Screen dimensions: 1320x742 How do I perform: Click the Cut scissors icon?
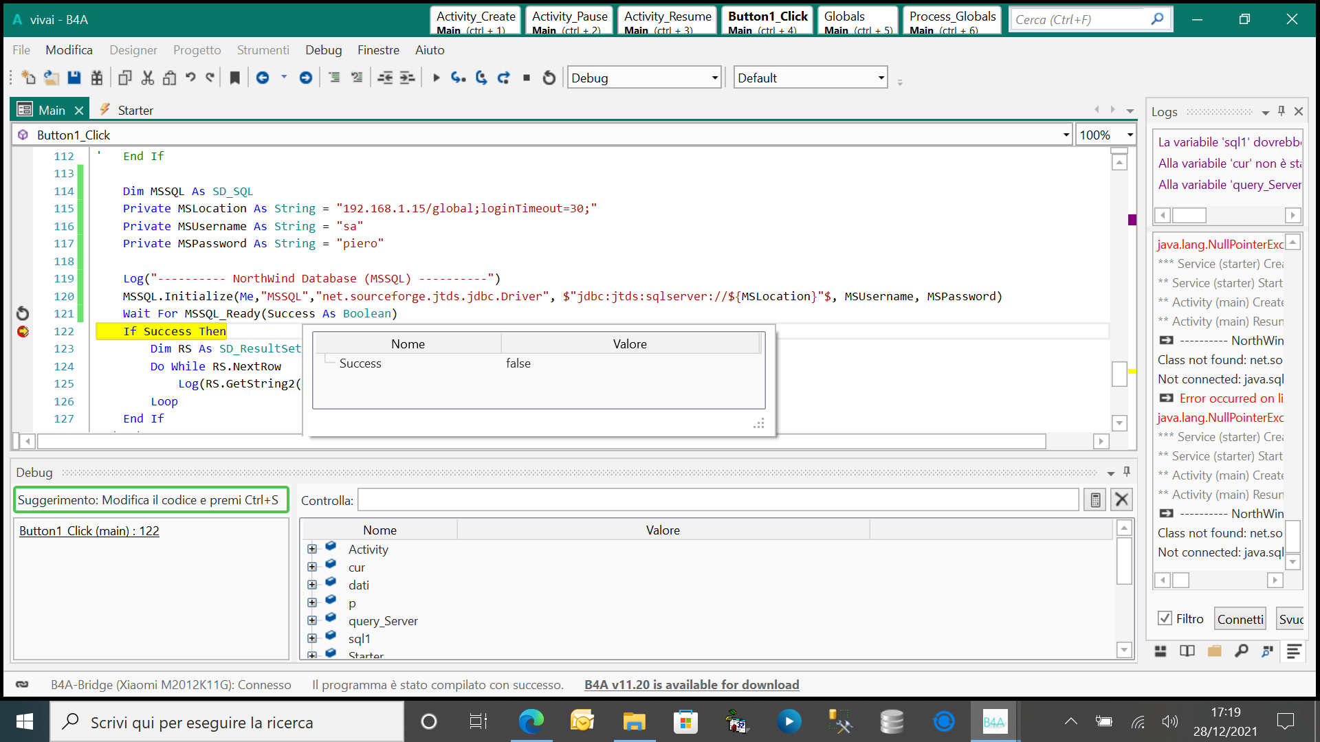click(147, 78)
